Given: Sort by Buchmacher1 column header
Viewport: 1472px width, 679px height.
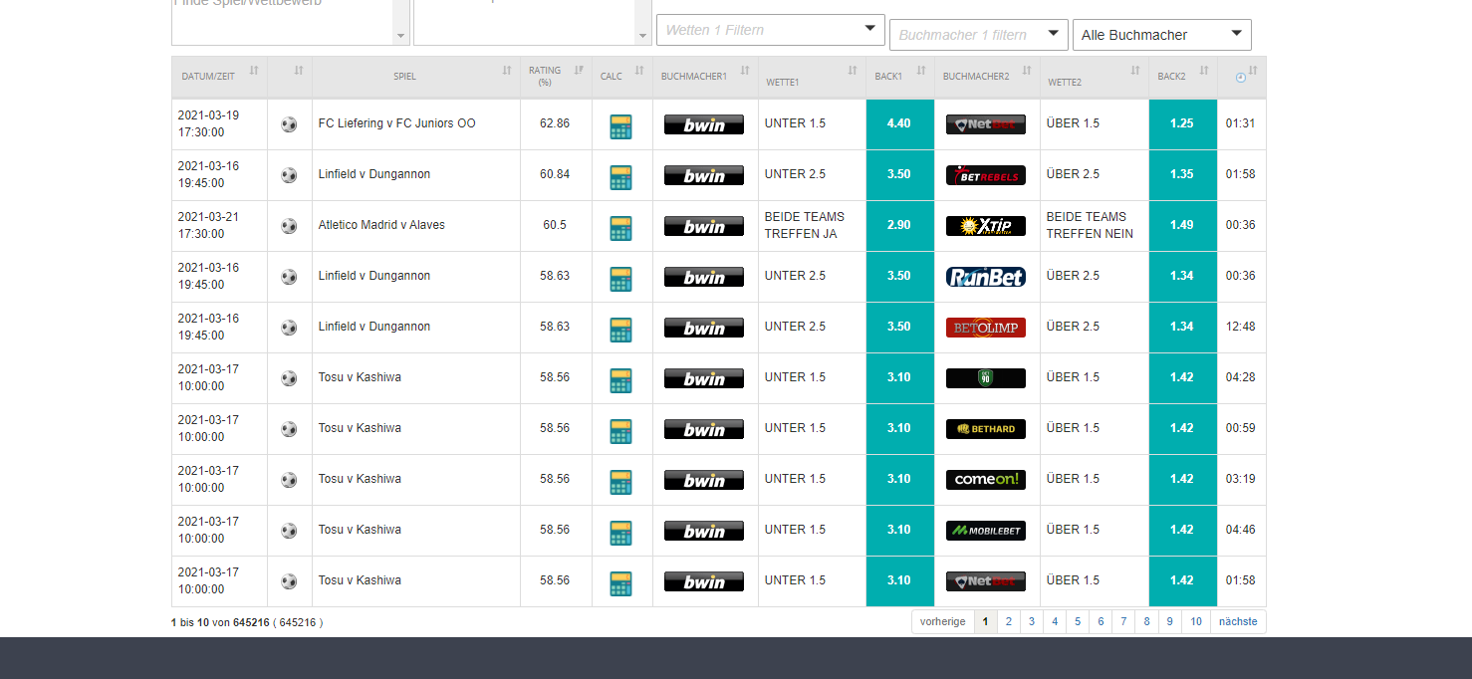Looking at the screenshot, I should (705, 77).
